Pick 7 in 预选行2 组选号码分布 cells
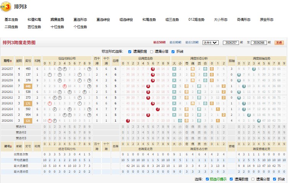Viewport: 288px width, 183px height. (x=80, y=132)
